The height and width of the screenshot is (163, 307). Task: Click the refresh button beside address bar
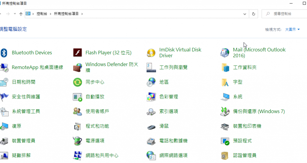pos(254,14)
